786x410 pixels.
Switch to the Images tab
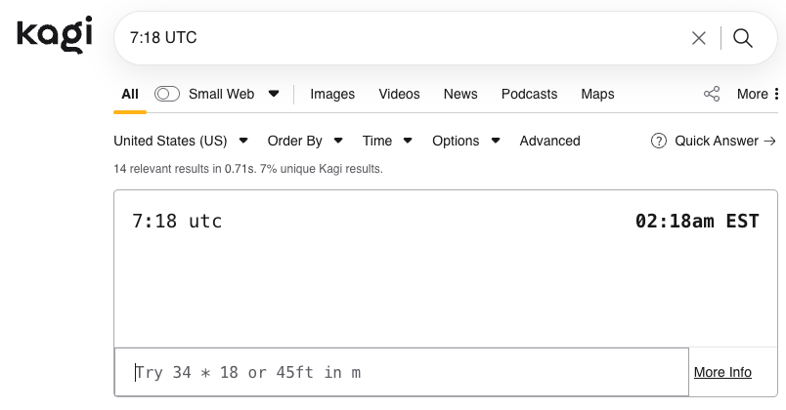(332, 94)
